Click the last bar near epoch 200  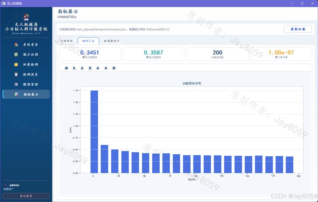click(289, 165)
